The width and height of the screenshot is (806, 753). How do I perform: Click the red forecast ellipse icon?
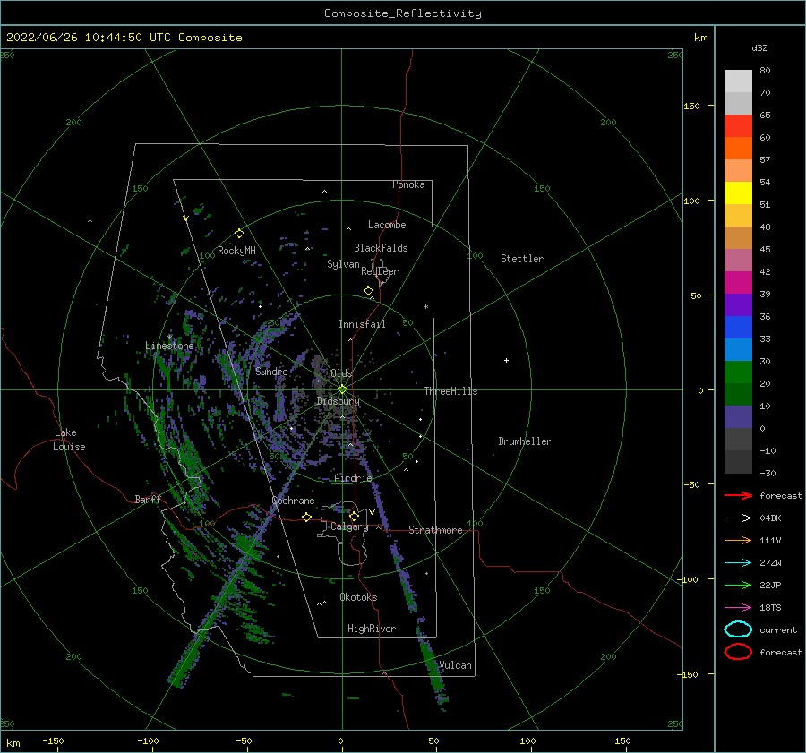(x=738, y=652)
